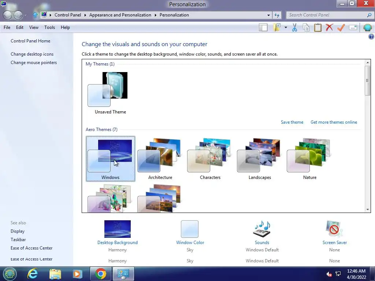Click the Save theme link

292,122
